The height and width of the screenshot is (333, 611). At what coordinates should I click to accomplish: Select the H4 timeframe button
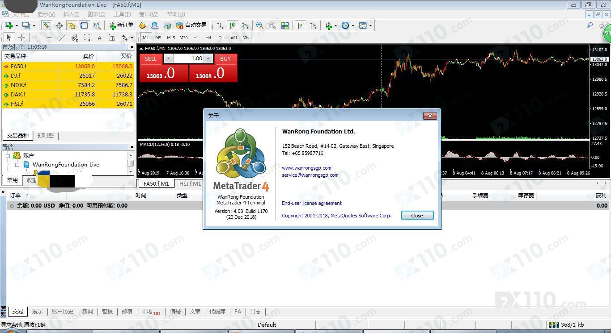(208, 37)
